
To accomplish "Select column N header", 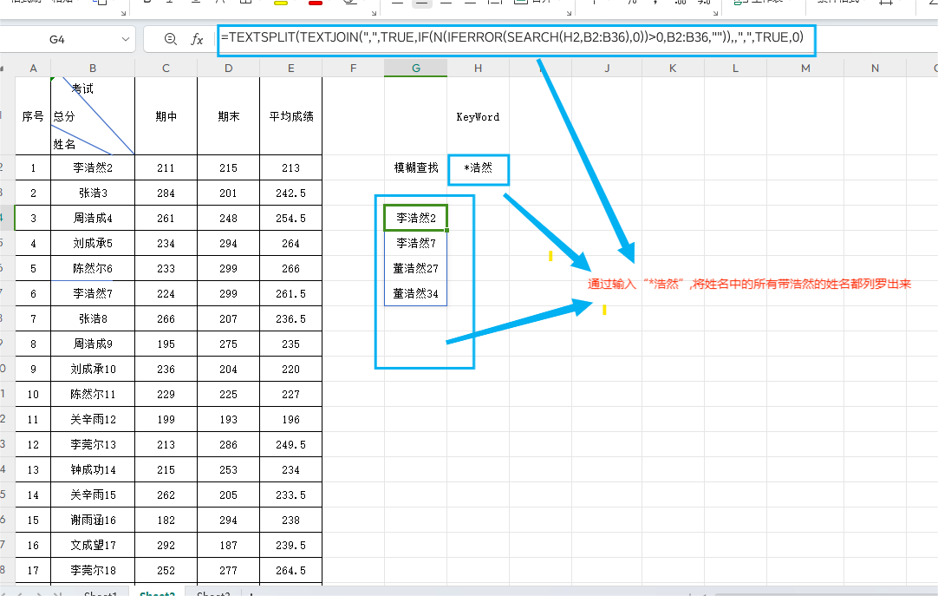I will click(x=876, y=69).
